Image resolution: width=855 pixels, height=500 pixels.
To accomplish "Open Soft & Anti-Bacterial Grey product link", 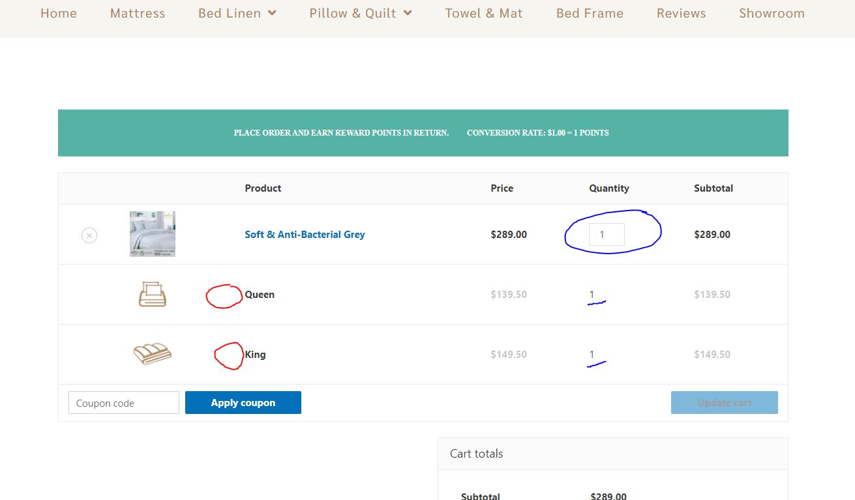I will point(305,235).
